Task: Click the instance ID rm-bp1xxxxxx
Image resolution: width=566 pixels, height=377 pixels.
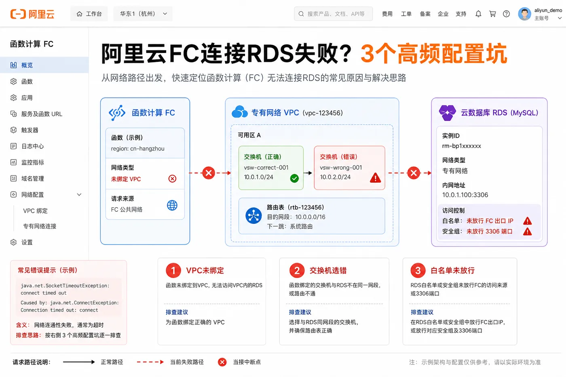Action: pyautogui.click(x=462, y=146)
